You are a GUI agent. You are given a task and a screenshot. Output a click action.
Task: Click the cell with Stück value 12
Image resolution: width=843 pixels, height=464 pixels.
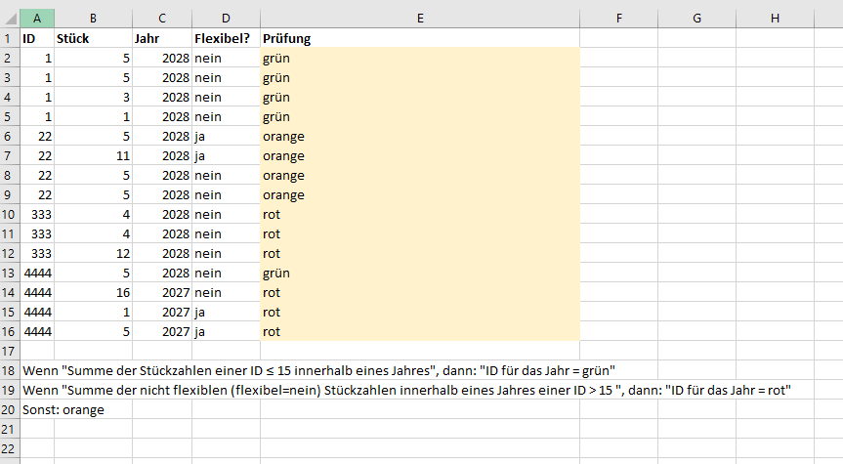93,253
